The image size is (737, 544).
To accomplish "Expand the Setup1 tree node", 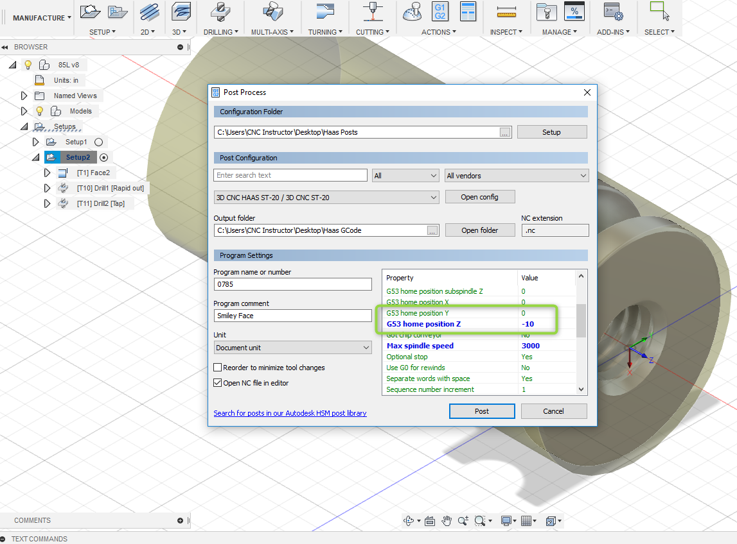I will point(36,142).
